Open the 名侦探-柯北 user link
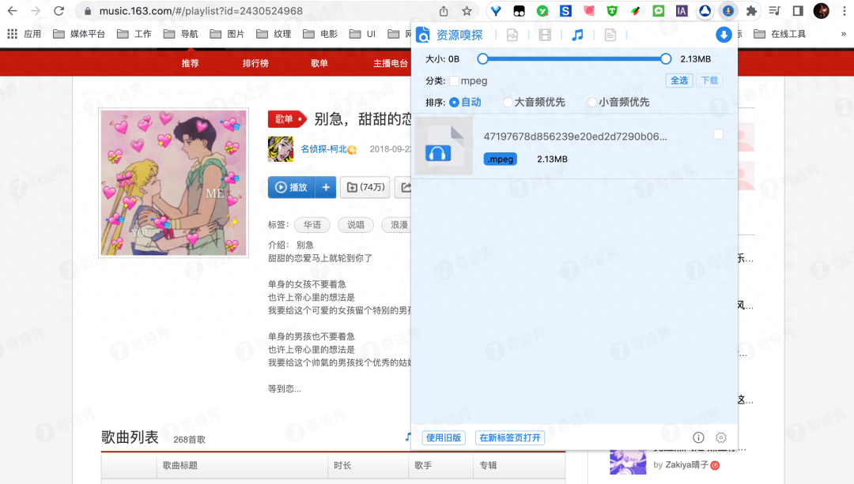The image size is (854, 484). [324, 149]
